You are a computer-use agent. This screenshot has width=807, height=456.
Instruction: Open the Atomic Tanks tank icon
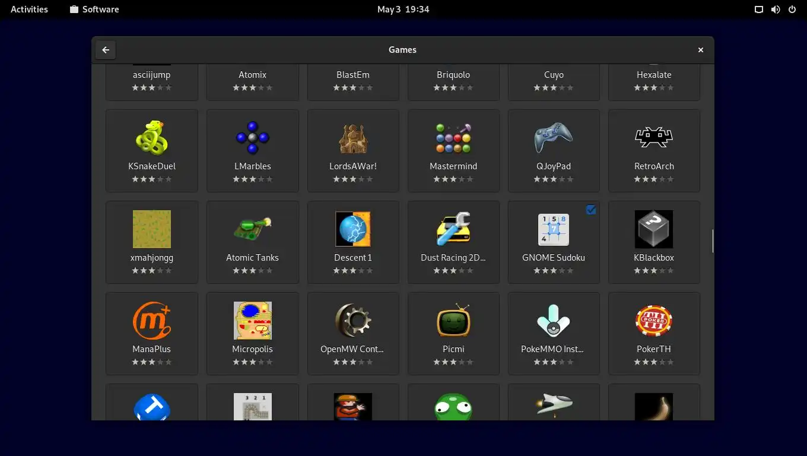[252, 229]
